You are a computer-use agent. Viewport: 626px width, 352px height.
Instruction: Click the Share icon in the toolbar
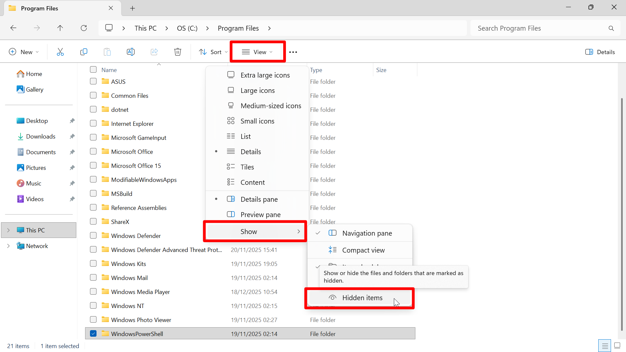(x=154, y=51)
